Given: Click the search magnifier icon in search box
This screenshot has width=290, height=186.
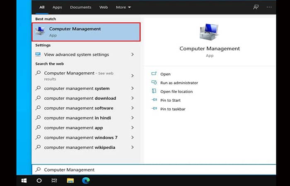Looking at the screenshot, I should pyautogui.click(x=38, y=169).
